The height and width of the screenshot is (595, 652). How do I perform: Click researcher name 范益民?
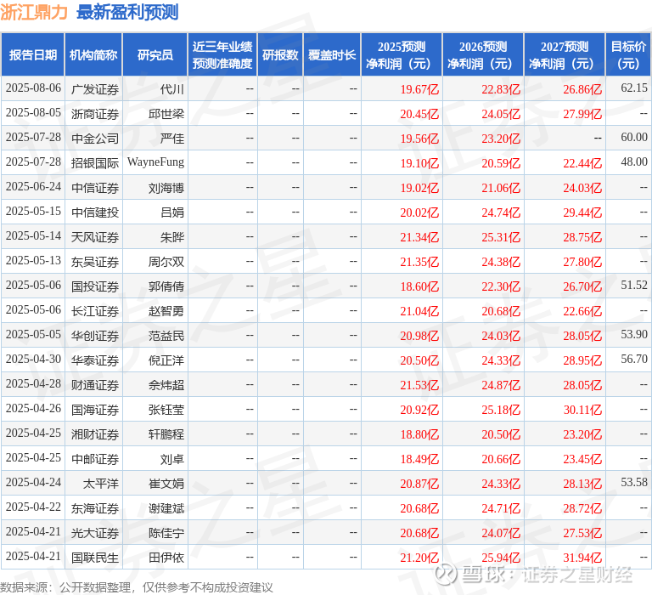tap(166, 335)
